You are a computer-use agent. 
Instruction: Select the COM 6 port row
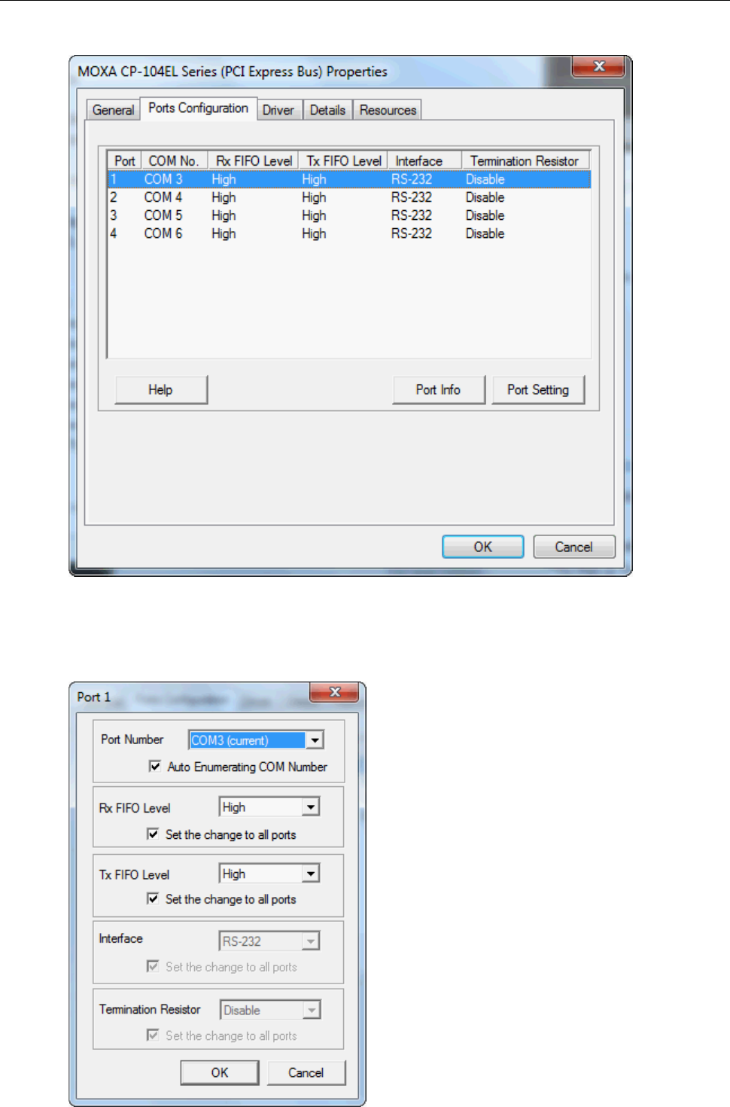[x=349, y=233]
